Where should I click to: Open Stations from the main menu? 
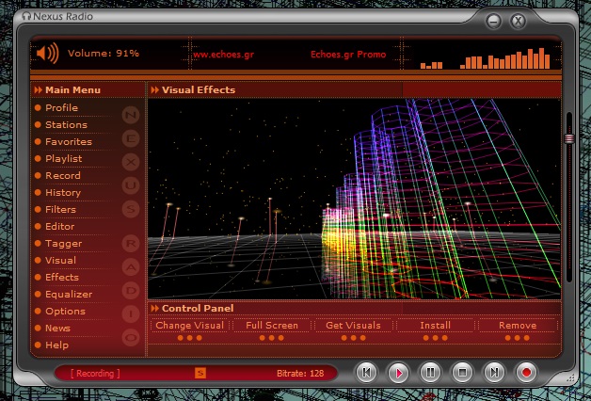[66, 125]
